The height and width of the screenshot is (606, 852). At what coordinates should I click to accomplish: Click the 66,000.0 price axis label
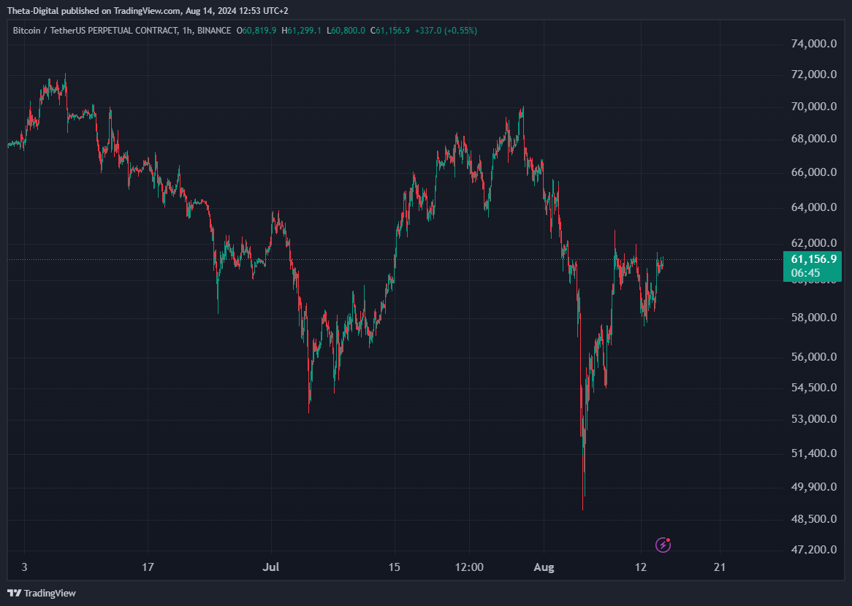pos(813,172)
